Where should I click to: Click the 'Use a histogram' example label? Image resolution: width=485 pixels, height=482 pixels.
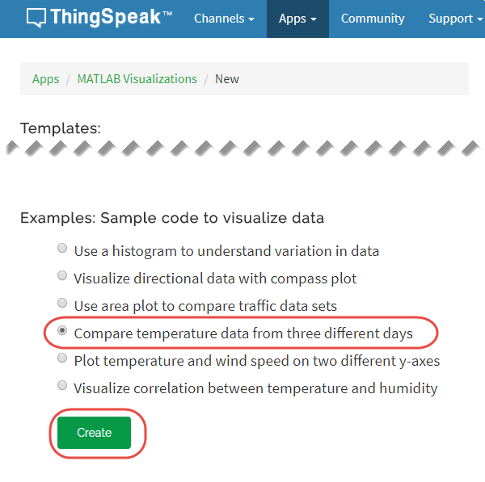tap(226, 251)
